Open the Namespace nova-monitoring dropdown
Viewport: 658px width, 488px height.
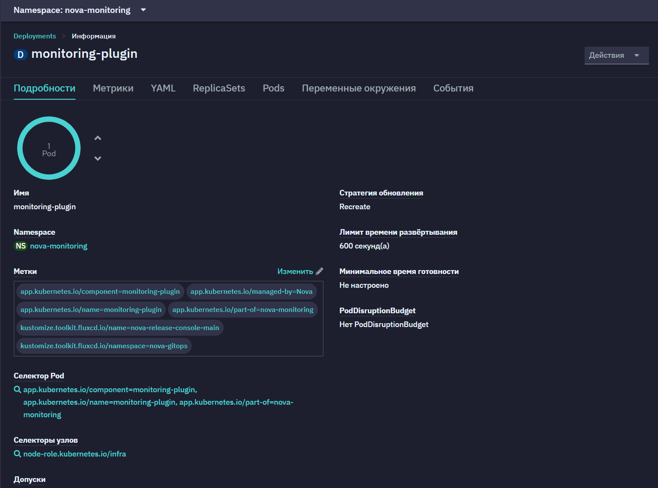tap(80, 10)
